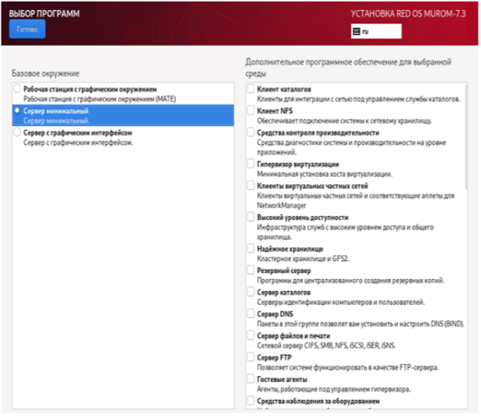The width and height of the screenshot is (481, 417).
Task: Click the keyboard icon beside ru
Action: click(356, 31)
